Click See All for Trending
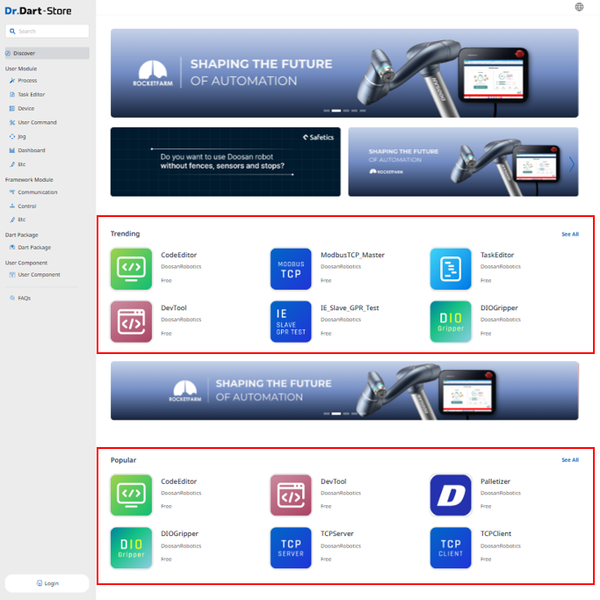600x600 pixels. click(569, 235)
